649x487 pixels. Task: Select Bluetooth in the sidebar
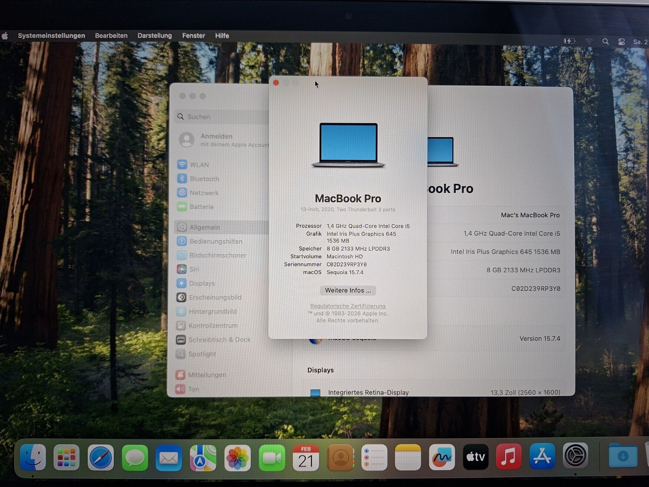click(204, 179)
